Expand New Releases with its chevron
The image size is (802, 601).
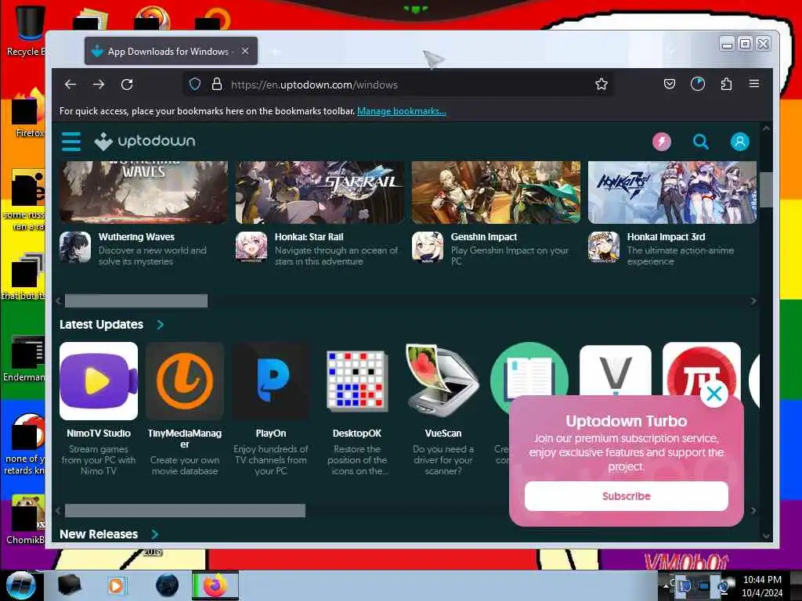[155, 534]
